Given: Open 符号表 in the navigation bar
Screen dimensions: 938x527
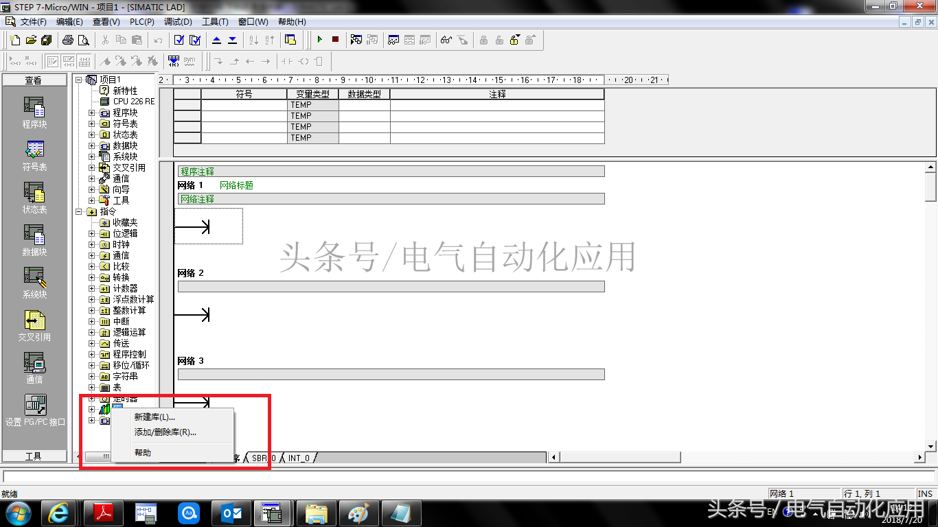Looking at the screenshot, I should coord(34,155).
